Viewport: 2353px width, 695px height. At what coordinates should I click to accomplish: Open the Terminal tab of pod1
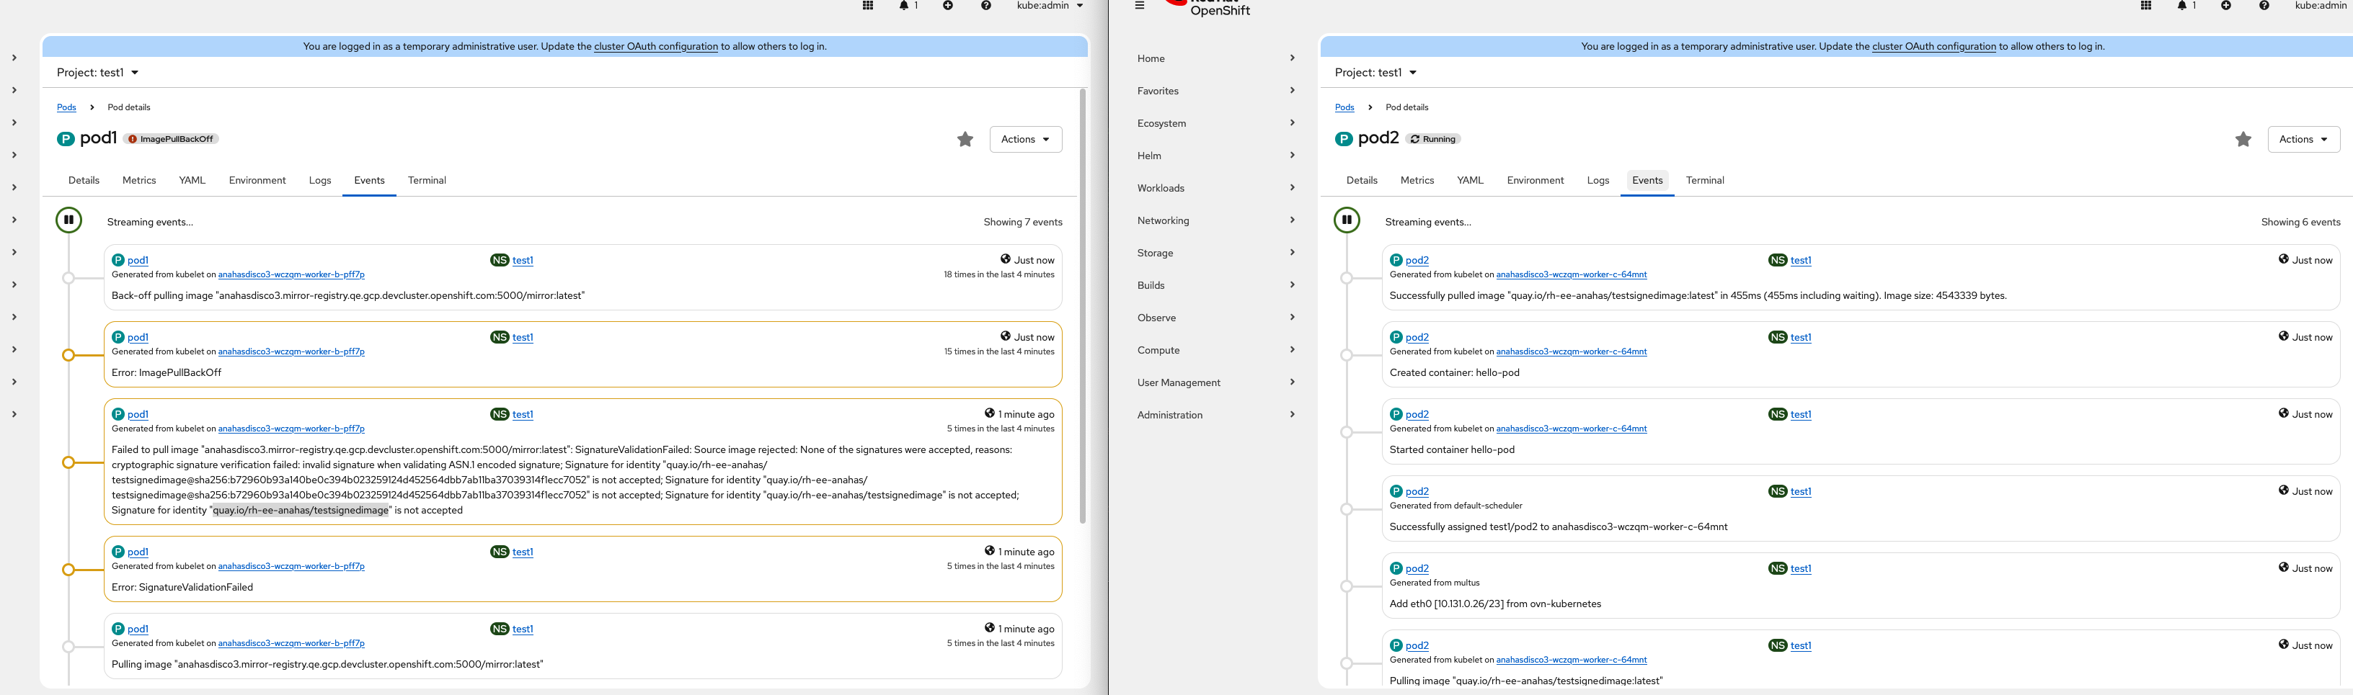pos(427,181)
